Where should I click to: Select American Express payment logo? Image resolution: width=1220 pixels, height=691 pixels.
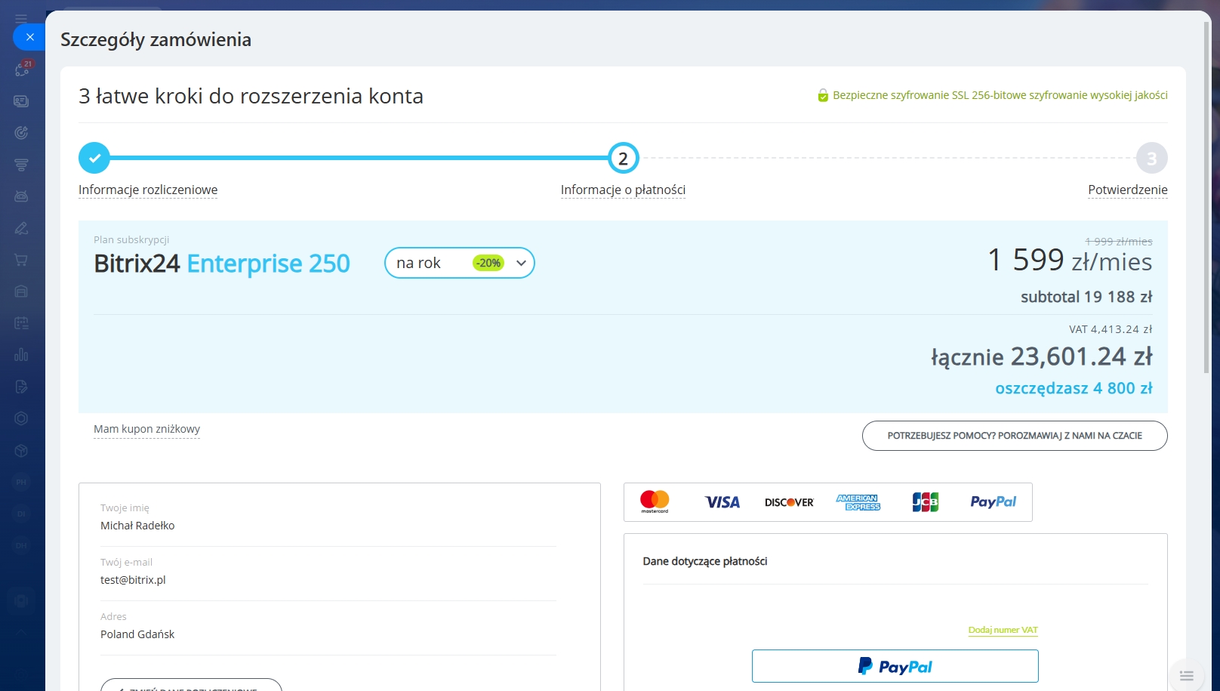pyautogui.click(x=858, y=502)
